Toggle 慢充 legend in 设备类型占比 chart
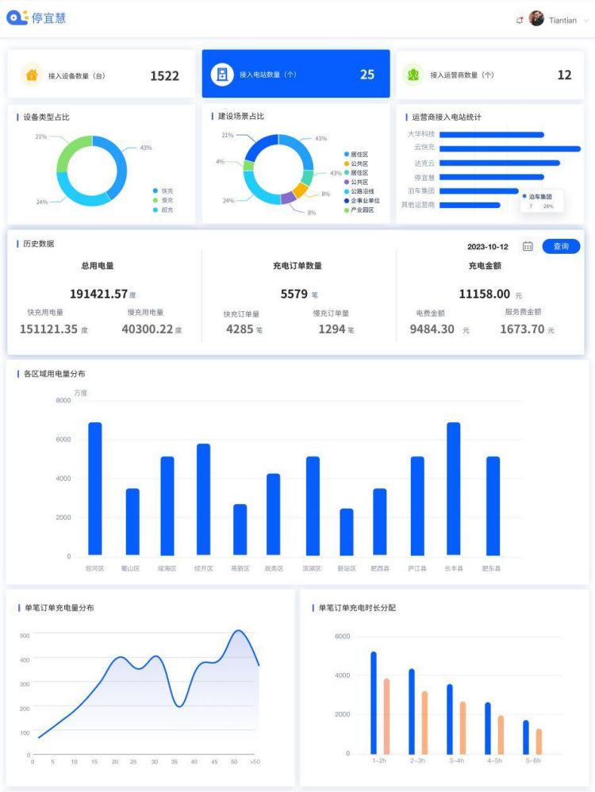The height and width of the screenshot is (792, 595). 163,200
